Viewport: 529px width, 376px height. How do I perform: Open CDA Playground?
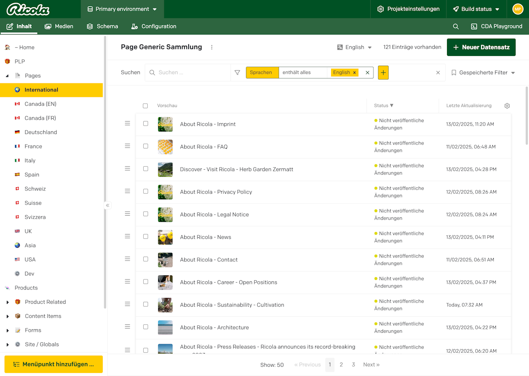[x=496, y=26]
